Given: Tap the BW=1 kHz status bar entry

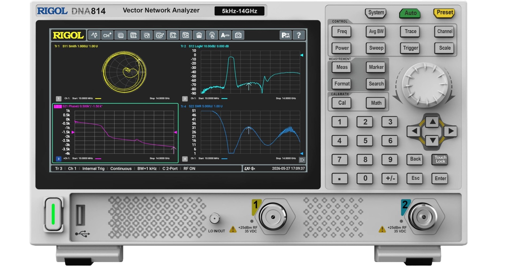Looking at the screenshot, I should click(x=147, y=169).
